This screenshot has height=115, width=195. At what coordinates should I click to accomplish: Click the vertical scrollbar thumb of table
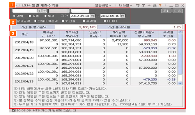pyautogui.click(x=180, y=54)
